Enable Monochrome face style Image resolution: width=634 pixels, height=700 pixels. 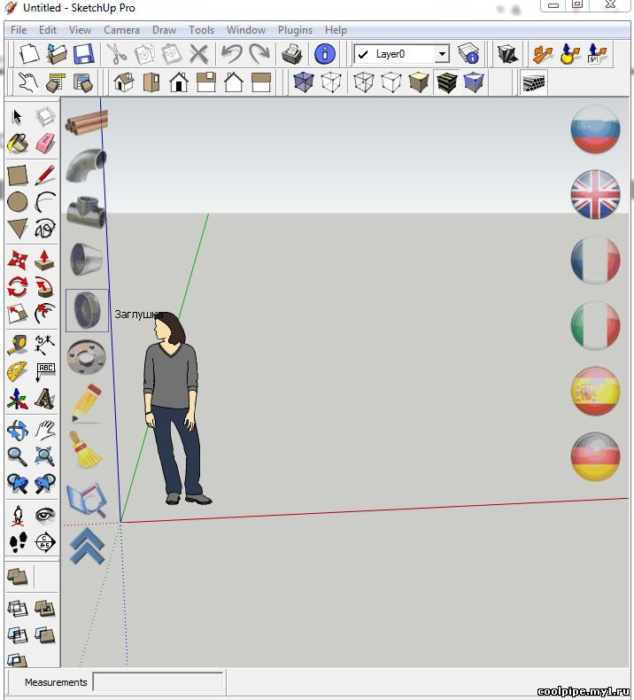(x=474, y=82)
